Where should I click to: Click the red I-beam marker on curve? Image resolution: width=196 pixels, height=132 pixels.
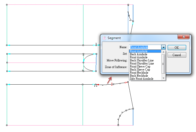(x=112, y=84)
